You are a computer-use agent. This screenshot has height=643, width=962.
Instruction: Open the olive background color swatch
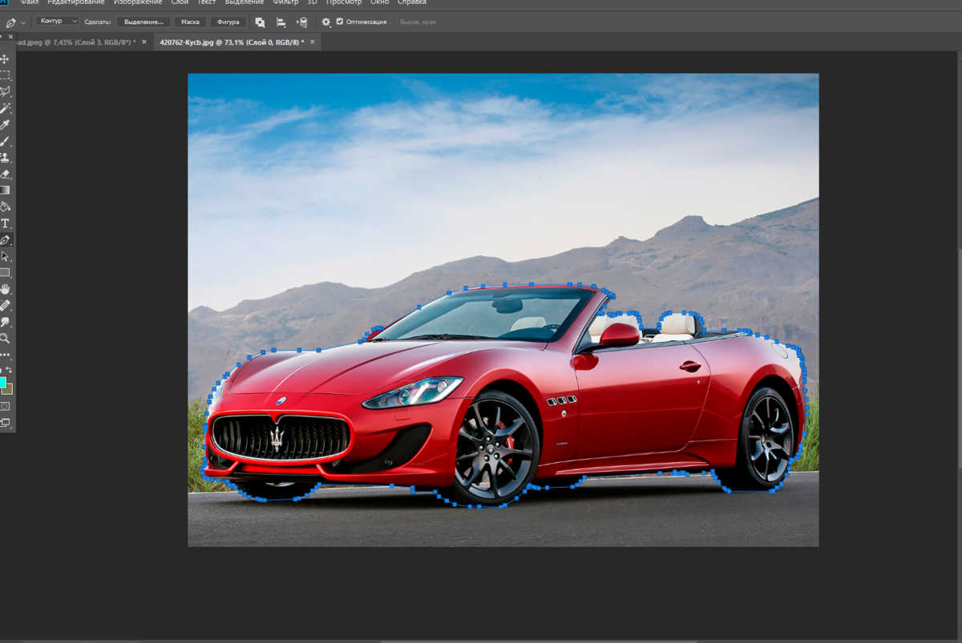tap(8, 389)
